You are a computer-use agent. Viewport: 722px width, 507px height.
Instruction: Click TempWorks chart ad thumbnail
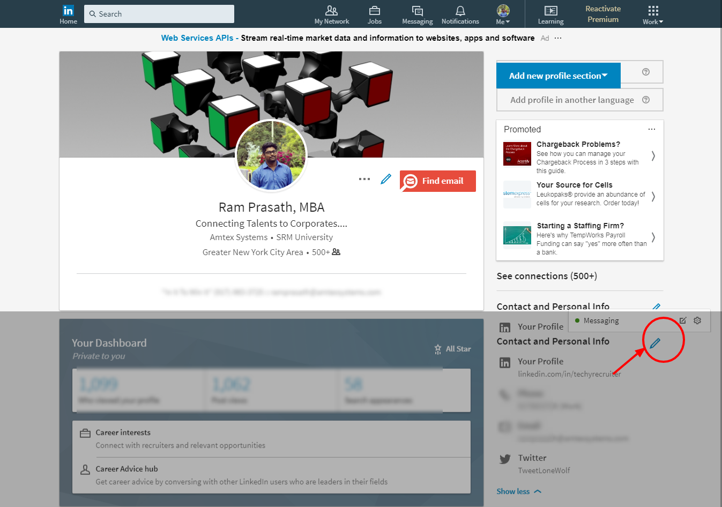(517, 235)
